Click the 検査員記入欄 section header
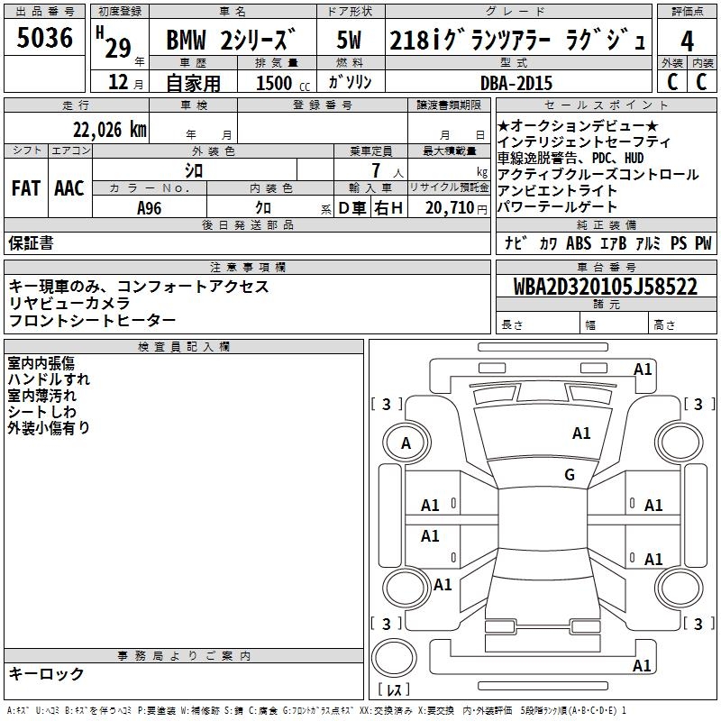This screenshot has width=721, height=721. pos(184,346)
